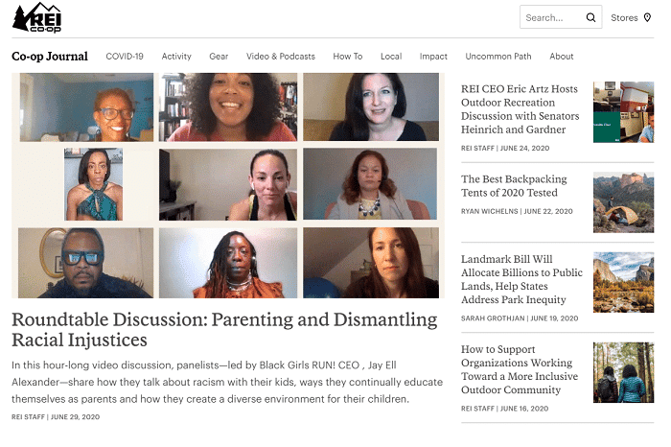Click the Stores location pin icon
The image size is (671, 447).
point(647,17)
